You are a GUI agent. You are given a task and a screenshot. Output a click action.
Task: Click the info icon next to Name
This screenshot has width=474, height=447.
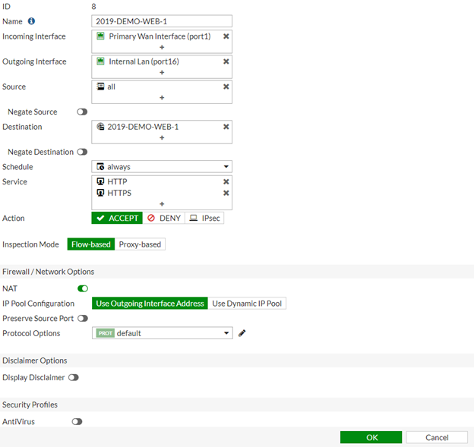(31, 21)
